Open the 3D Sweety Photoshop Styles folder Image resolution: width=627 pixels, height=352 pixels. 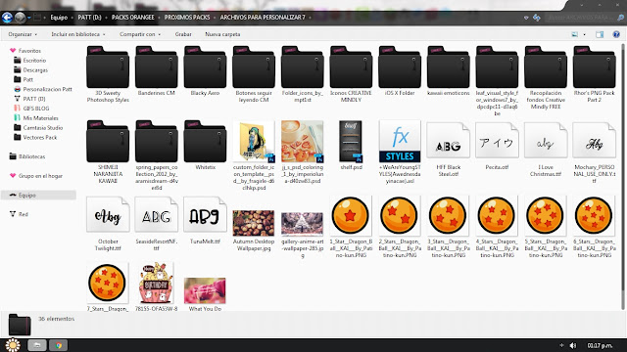(x=108, y=66)
